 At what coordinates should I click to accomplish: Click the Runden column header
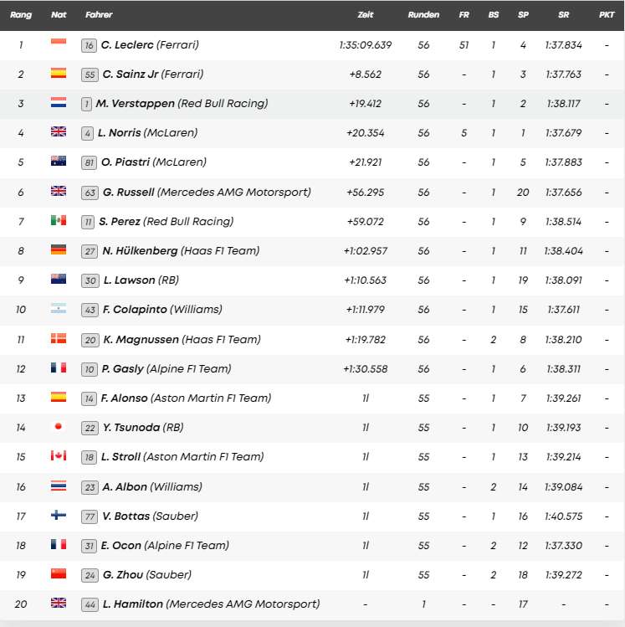point(423,15)
